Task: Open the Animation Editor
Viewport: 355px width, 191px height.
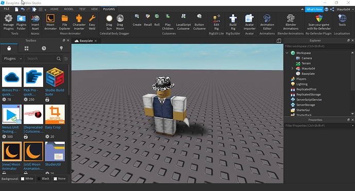Action: 267,22
